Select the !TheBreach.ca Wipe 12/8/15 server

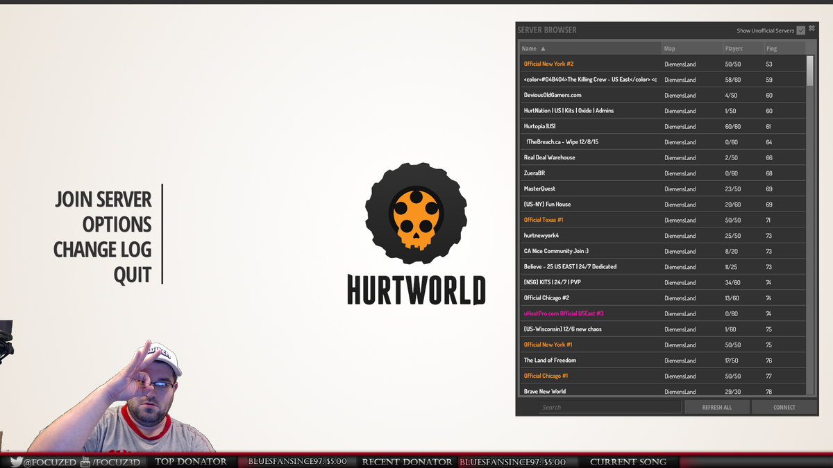(x=663, y=142)
